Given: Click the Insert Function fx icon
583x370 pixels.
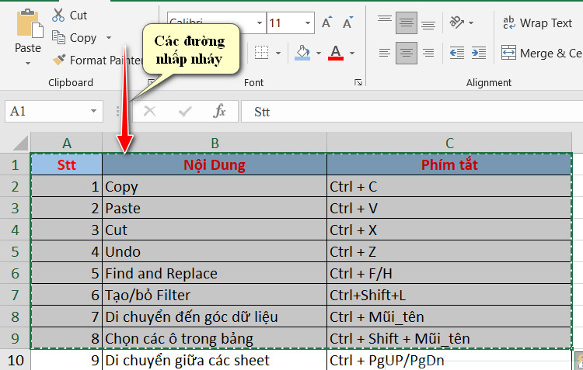Looking at the screenshot, I should coord(219,111).
